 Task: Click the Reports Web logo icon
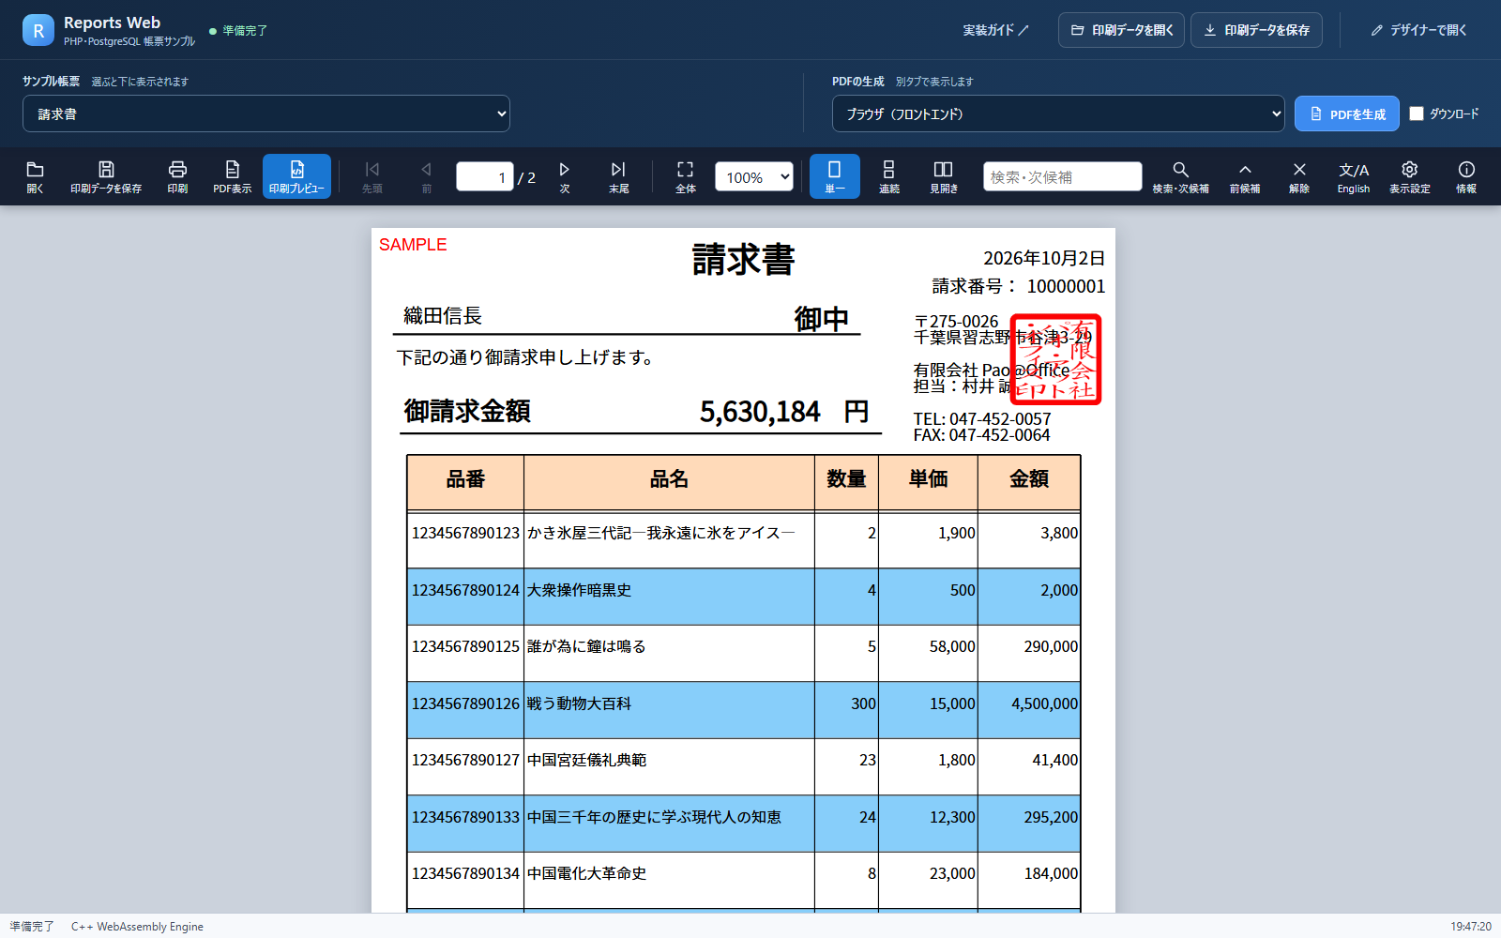pyautogui.click(x=38, y=30)
